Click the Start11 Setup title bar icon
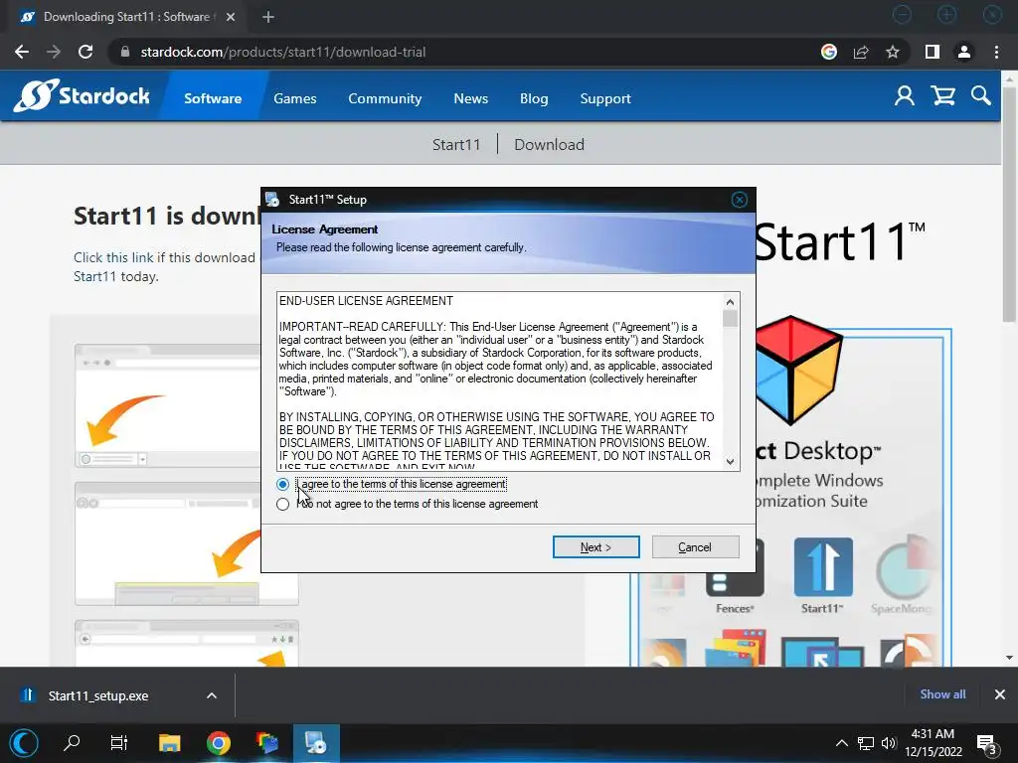The image size is (1018, 763). [272, 199]
